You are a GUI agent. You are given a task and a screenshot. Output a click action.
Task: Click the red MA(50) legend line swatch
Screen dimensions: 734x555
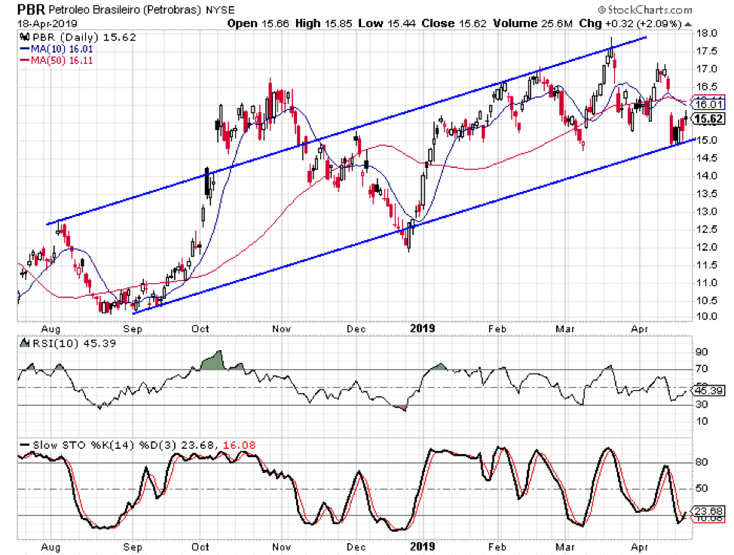coord(24,60)
